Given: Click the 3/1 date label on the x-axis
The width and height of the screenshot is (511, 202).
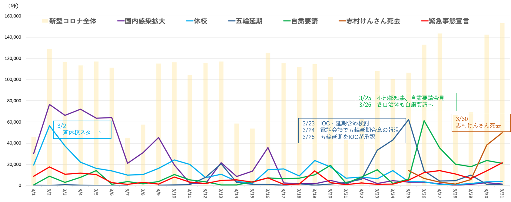Looking at the screenshot, I should click(x=34, y=192).
